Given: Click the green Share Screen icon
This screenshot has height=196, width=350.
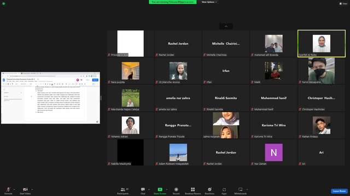Looking at the screenshot, I should 160,189.
